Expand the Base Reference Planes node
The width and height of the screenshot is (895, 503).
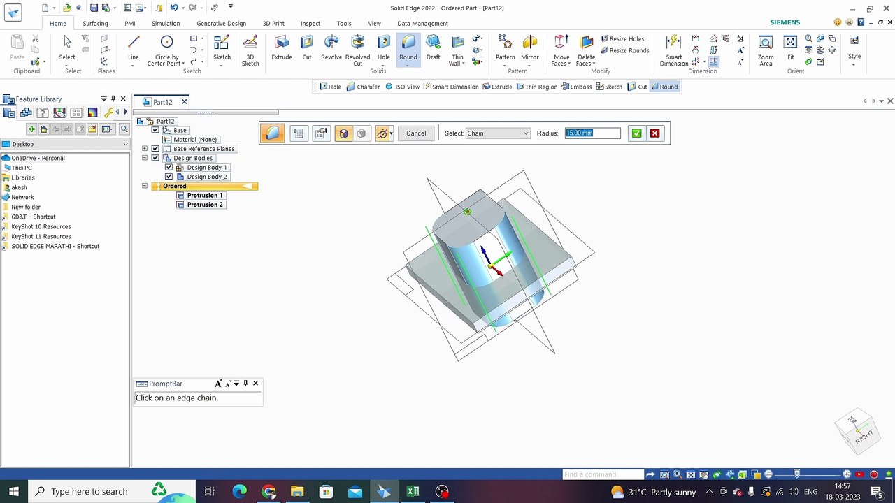click(x=145, y=149)
